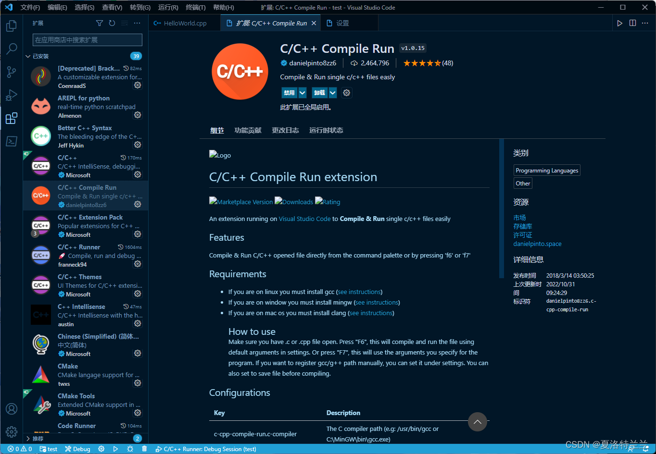Click the Visual Studio Code link
The width and height of the screenshot is (656, 454).
305,219
